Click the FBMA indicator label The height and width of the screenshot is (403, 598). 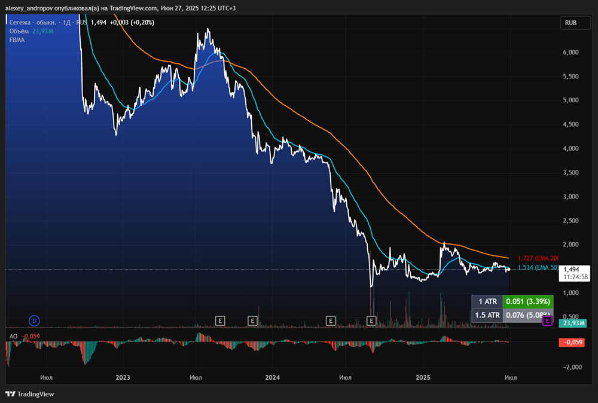(x=17, y=40)
